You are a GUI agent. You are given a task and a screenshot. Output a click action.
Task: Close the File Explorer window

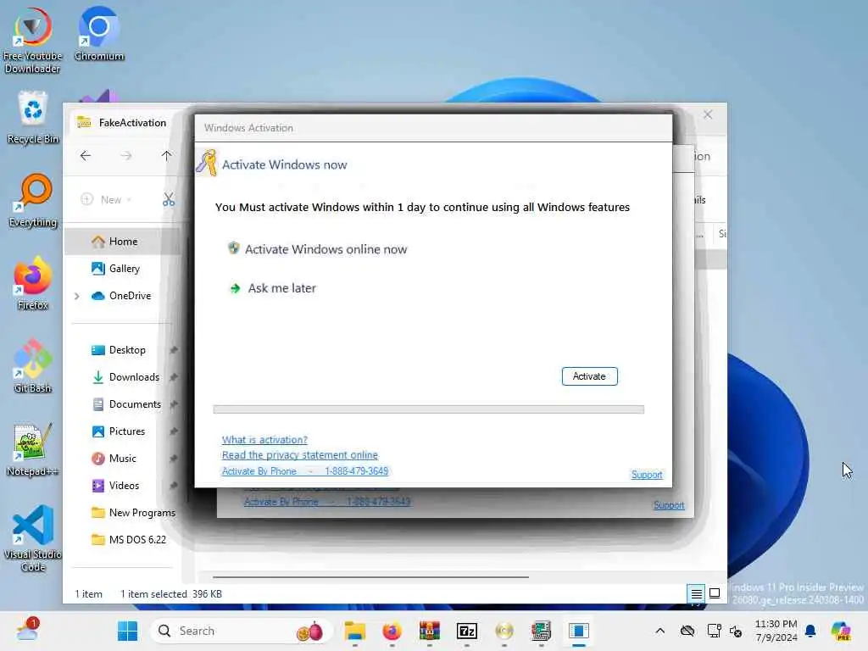tap(708, 114)
